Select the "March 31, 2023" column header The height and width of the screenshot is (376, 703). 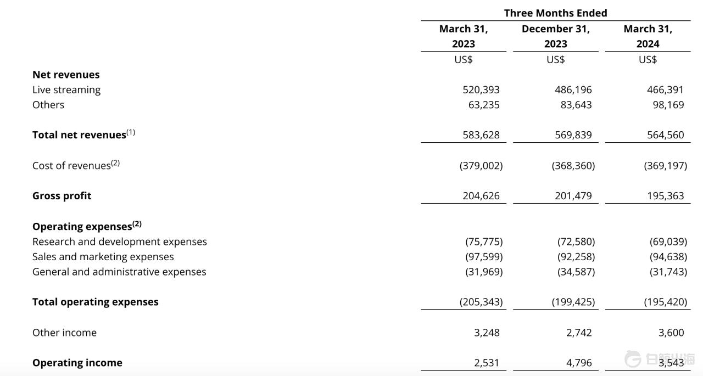pos(464,36)
